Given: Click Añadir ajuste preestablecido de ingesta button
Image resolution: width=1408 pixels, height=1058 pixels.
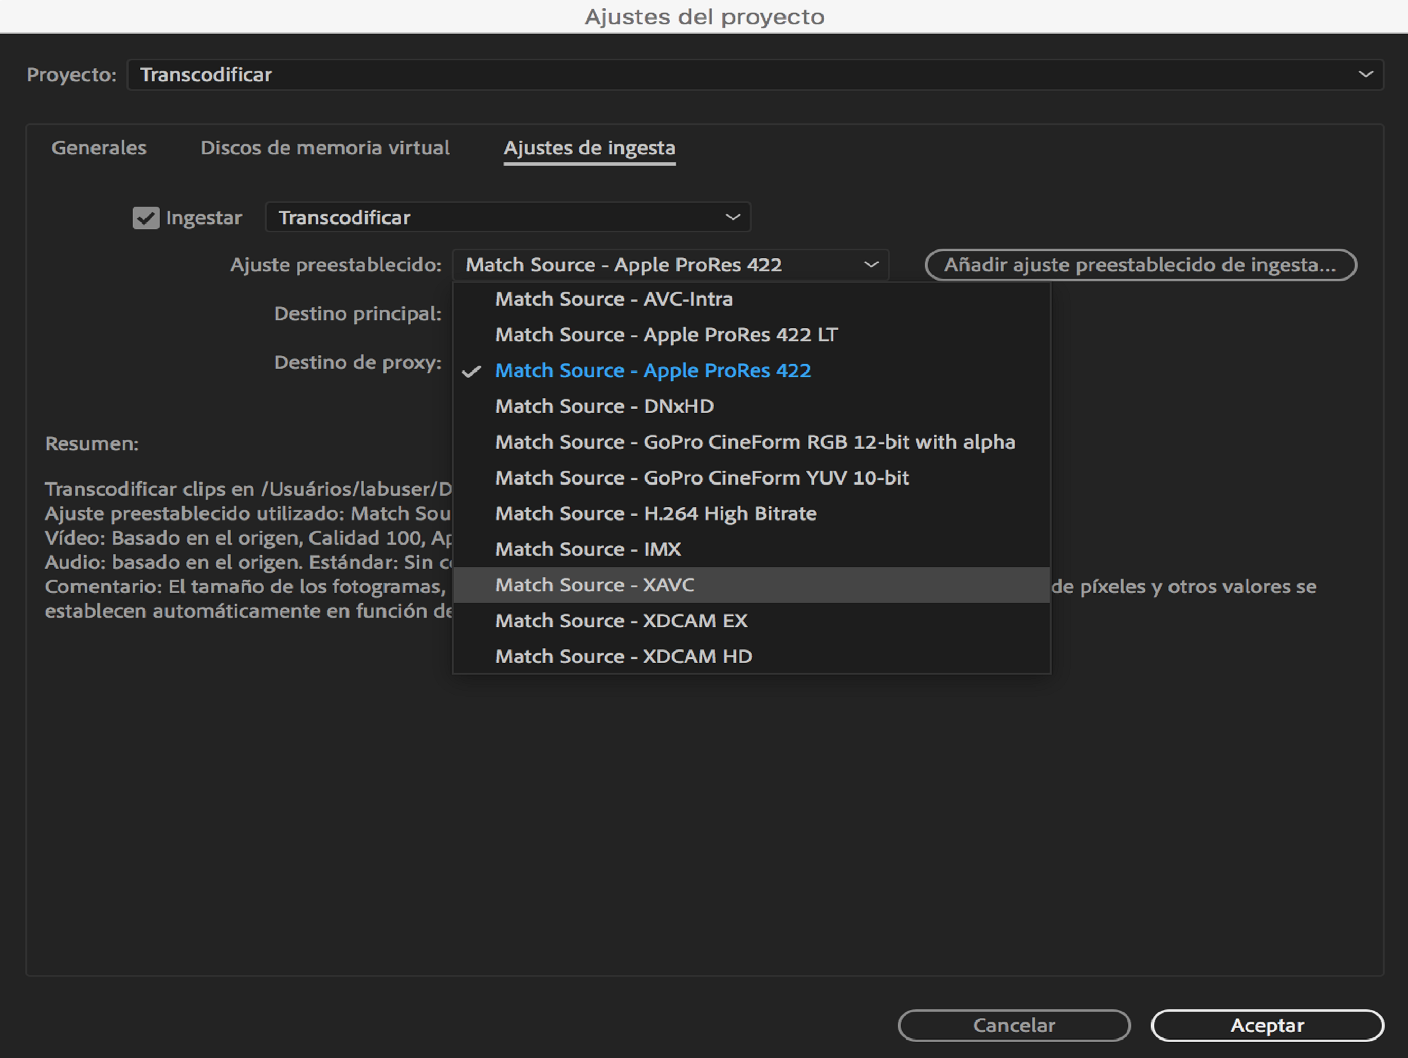Looking at the screenshot, I should (x=1140, y=265).
